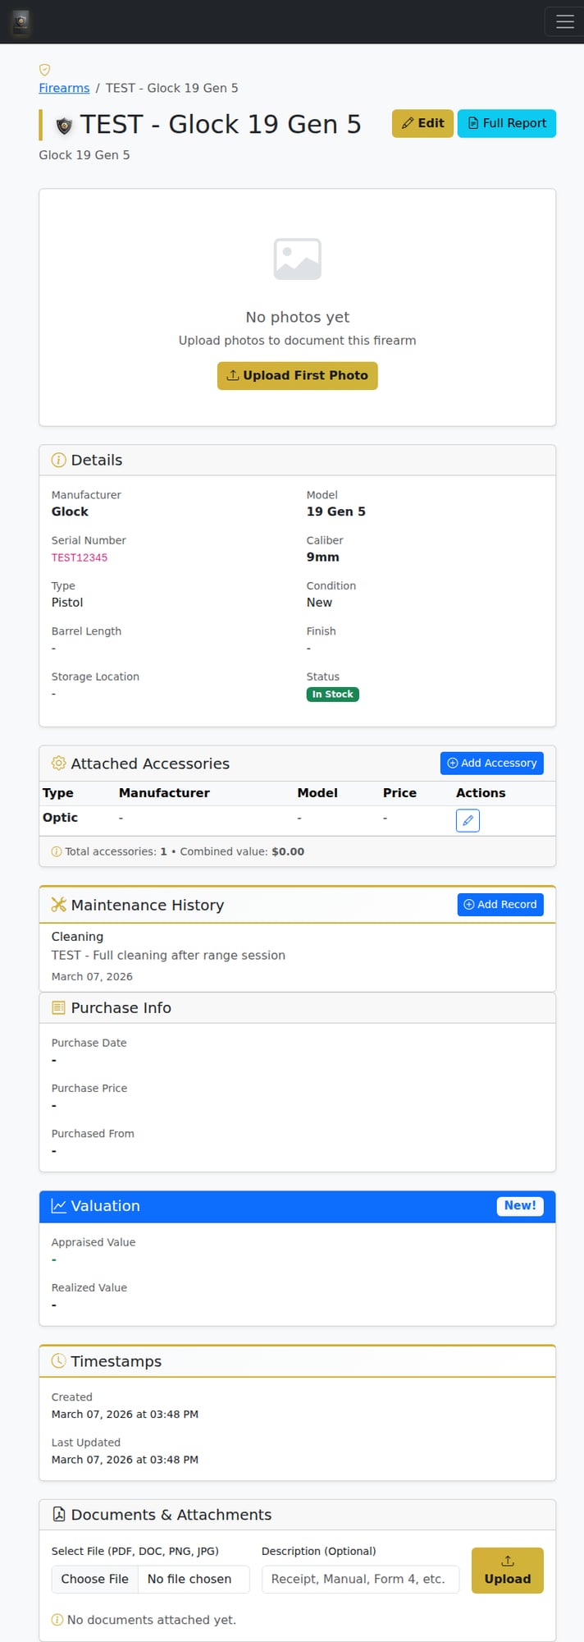
Task: Open the hamburger navigation menu
Action: pos(564,22)
